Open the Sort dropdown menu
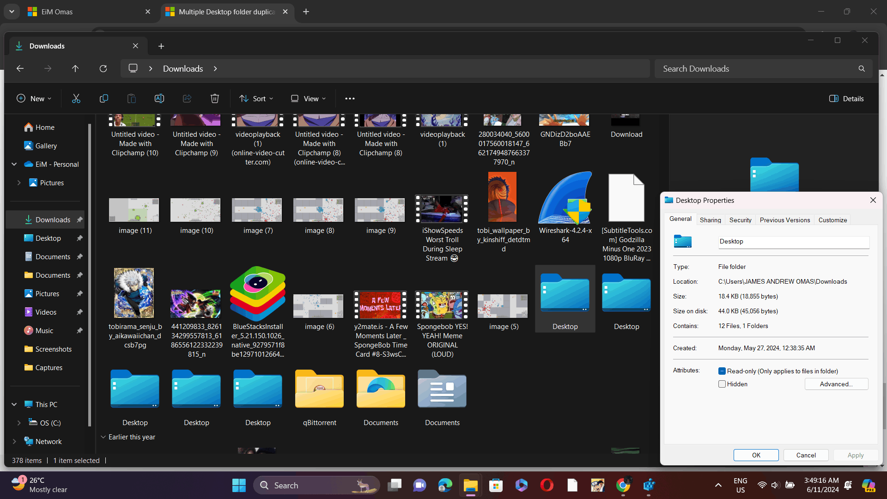Image resolution: width=887 pixels, height=499 pixels. (256, 98)
